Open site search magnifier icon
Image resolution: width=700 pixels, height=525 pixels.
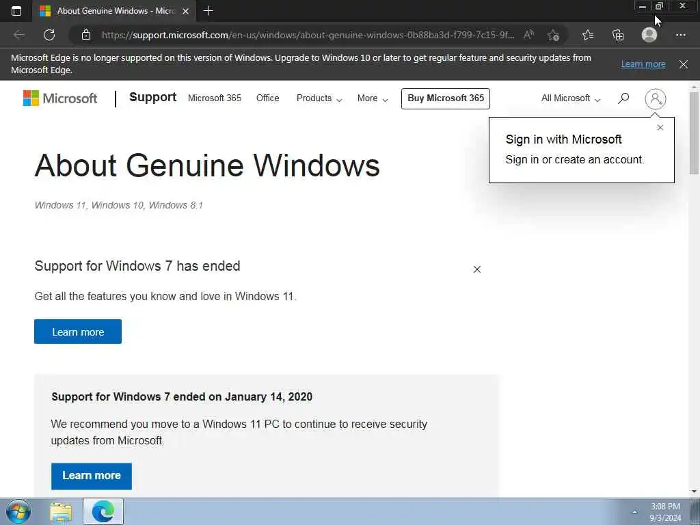pos(623,98)
